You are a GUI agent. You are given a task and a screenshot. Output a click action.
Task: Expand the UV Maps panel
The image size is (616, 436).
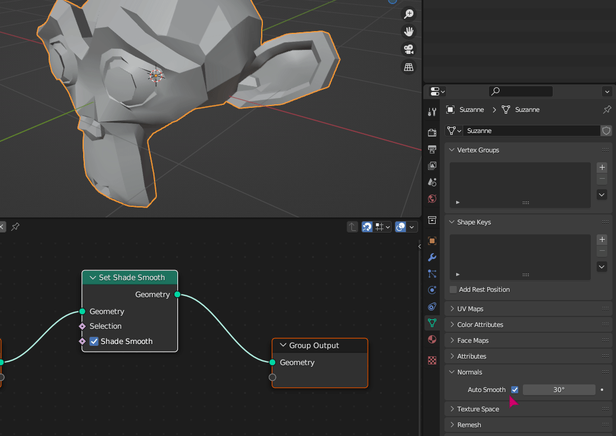point(452,309)
